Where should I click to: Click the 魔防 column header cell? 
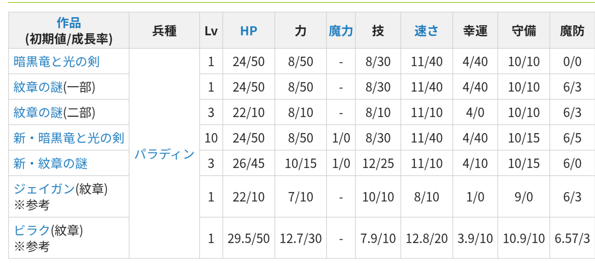click(572, 30)
